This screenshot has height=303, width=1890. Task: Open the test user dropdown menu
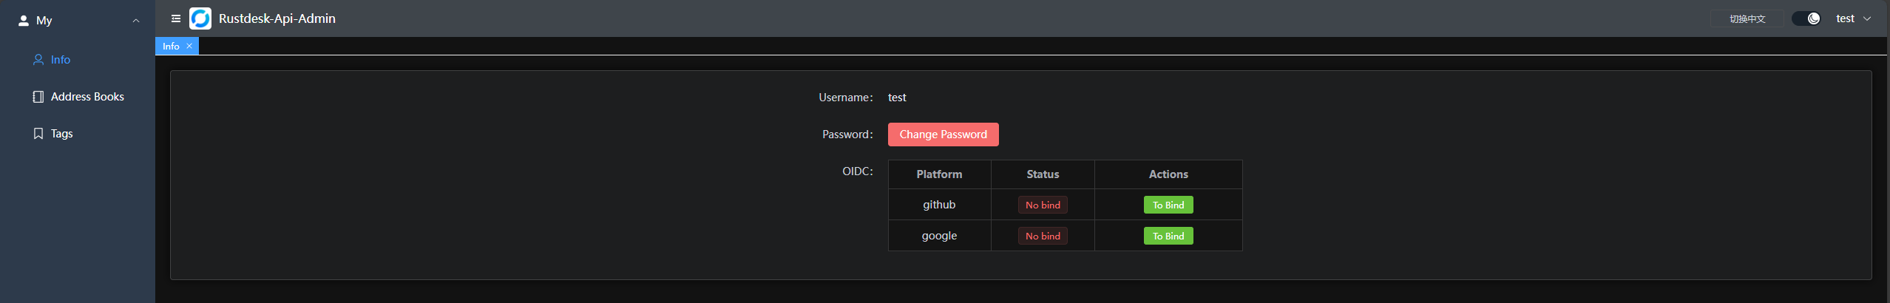pos(1852,18)
